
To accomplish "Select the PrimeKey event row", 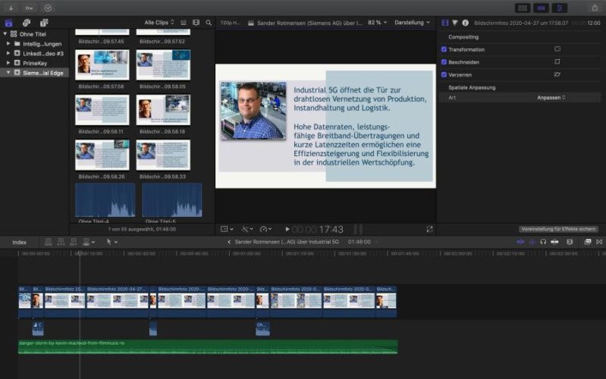I will (x=34, y=63).
